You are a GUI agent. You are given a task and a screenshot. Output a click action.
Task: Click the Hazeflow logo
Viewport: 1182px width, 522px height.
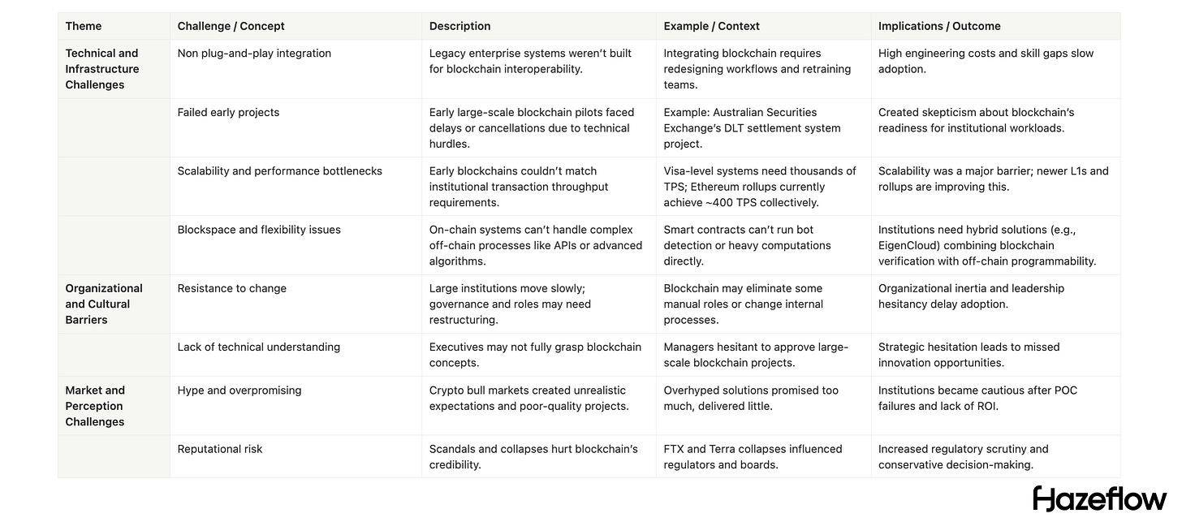point(1099,498)
